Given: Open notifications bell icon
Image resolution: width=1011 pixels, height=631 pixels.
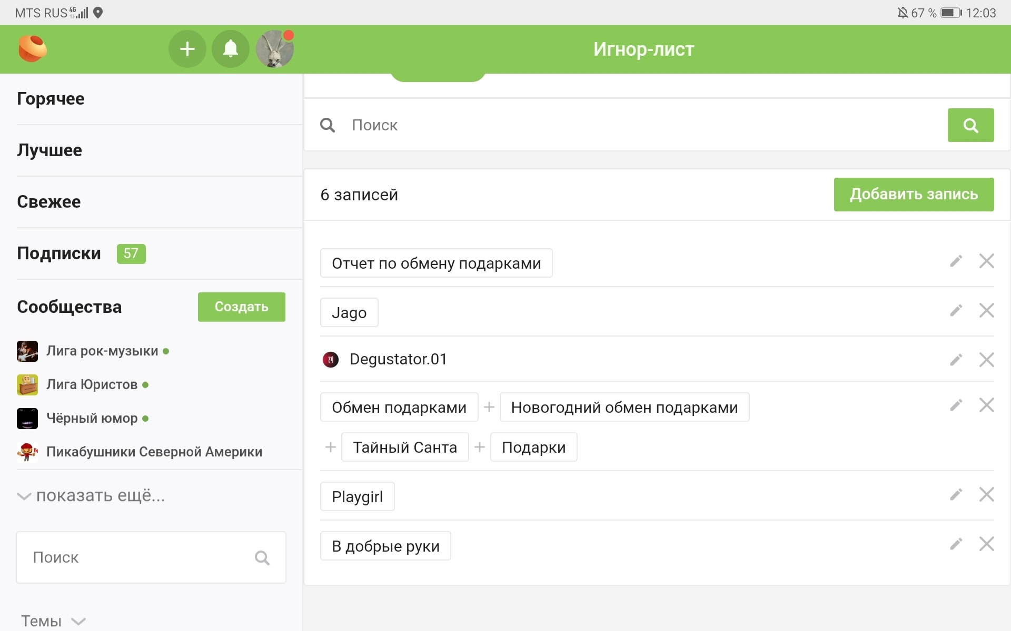Looking at the screenshot, I should pos(230,49).
